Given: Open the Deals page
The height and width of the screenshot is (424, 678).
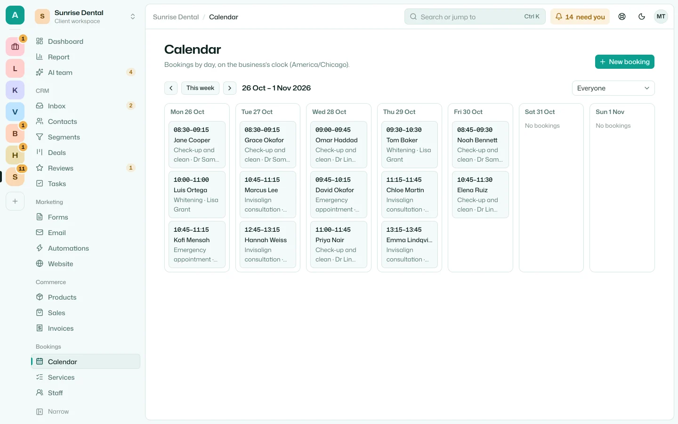Looking at the screenshot, I should (86, 153).
